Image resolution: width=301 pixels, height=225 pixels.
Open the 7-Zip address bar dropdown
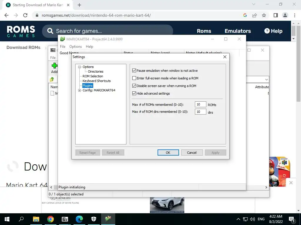266,79
